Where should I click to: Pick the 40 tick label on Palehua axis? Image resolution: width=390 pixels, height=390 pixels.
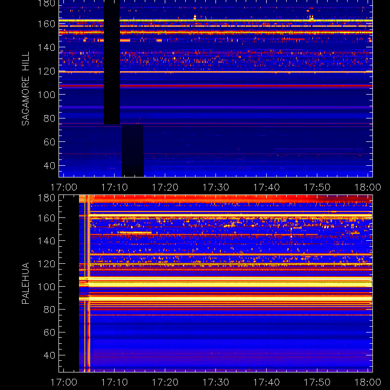click(49, 355)
